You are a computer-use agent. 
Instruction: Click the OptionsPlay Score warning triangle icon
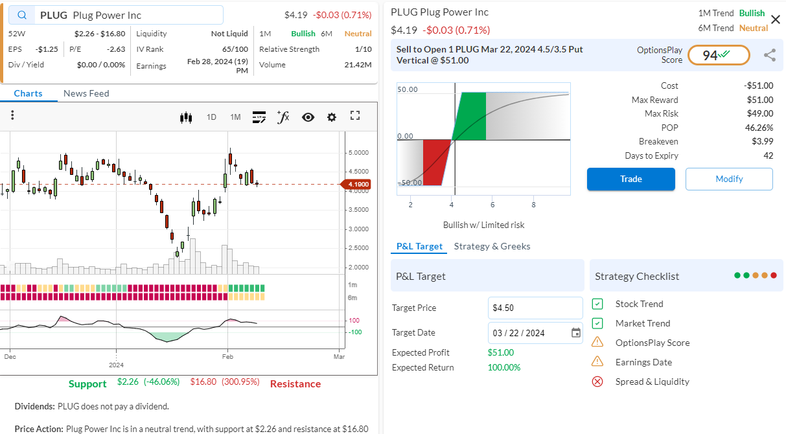click(x=597, y=342)
